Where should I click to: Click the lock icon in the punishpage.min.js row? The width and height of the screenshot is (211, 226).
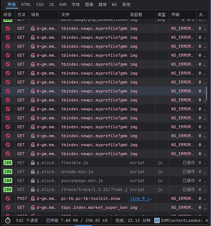tap(33, 180)
